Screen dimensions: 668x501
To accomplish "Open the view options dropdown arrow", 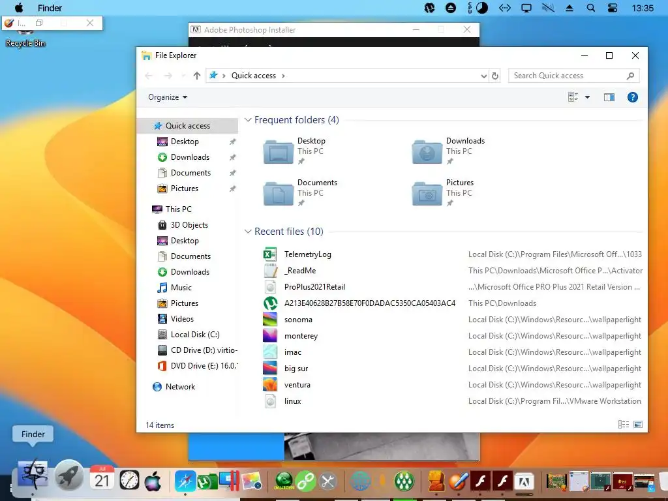I will pyautogui.click(x=587, y=97).
